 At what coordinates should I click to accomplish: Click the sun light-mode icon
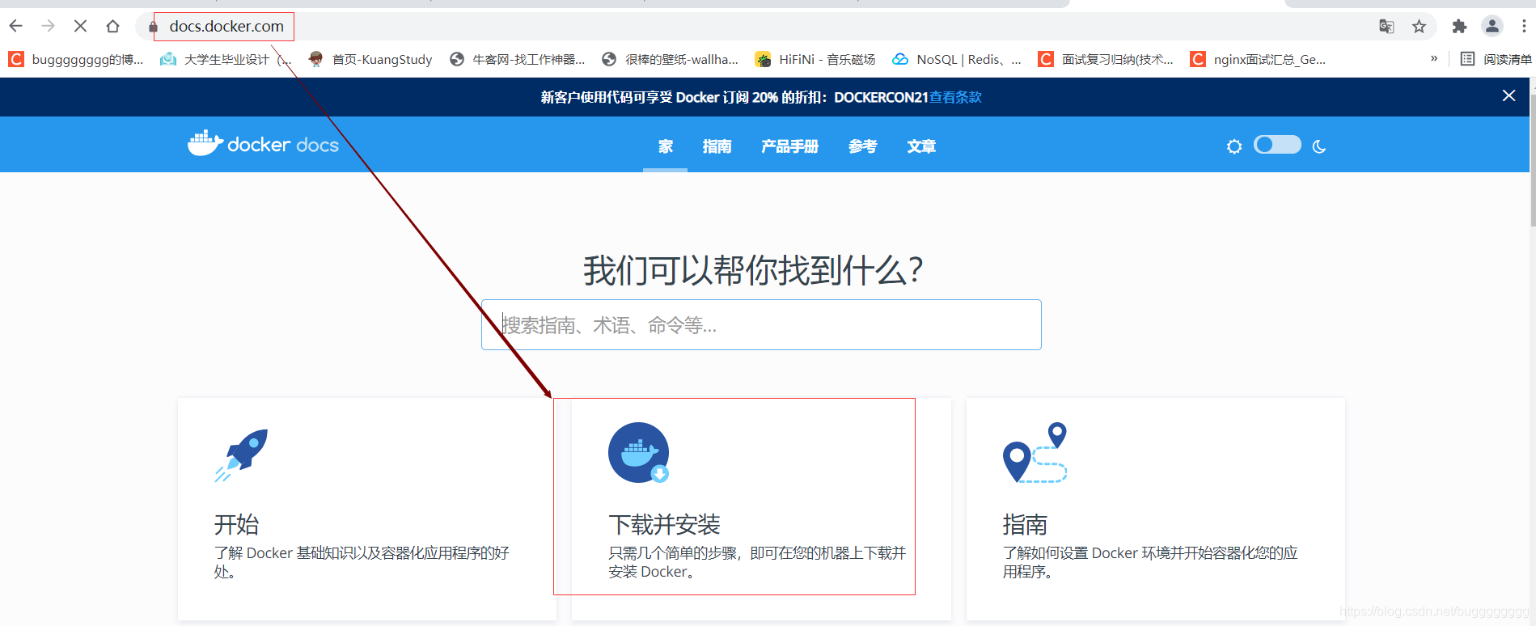coord(1233,146)
